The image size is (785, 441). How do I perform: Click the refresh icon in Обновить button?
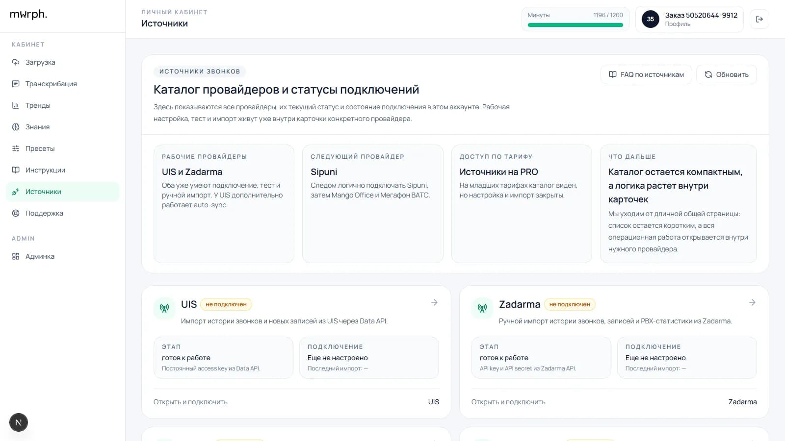point(708,74)
